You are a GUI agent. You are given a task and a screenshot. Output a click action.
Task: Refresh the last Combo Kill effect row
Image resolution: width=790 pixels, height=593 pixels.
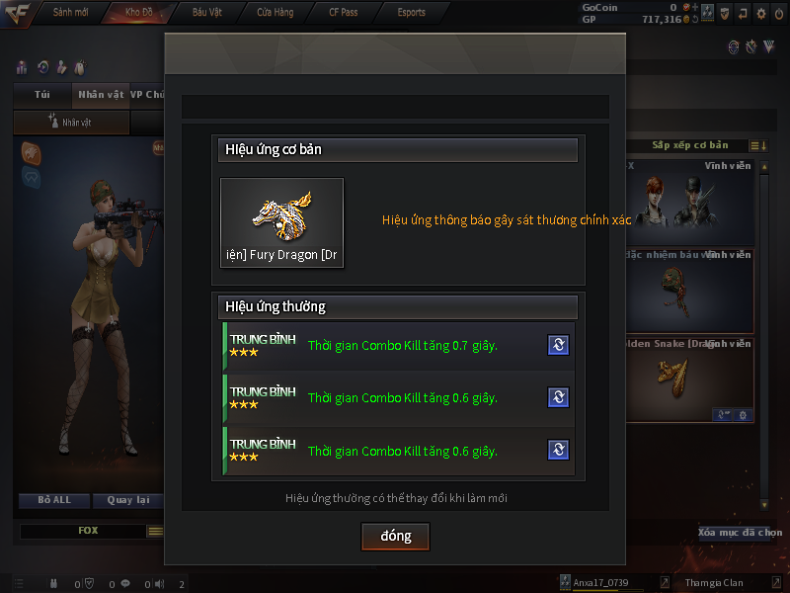pyautogui.click(x=558, y=450)
